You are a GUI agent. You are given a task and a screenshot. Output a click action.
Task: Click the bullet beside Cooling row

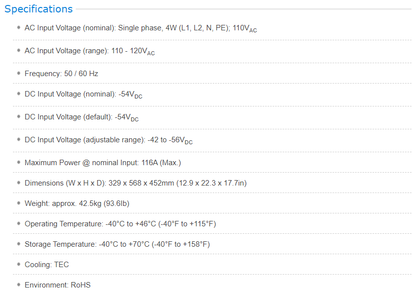click(18, 264)
